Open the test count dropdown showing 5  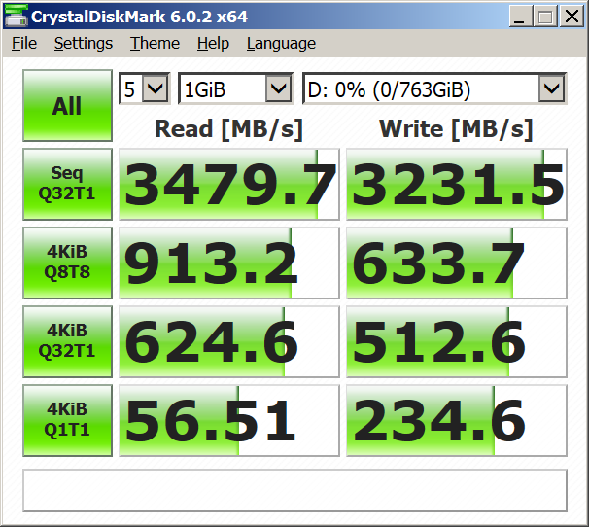(x=144, y=90)
